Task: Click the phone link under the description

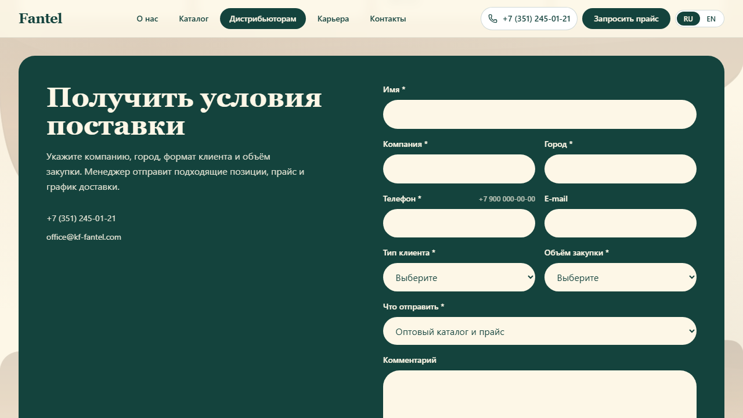Action: pos(81,218)
